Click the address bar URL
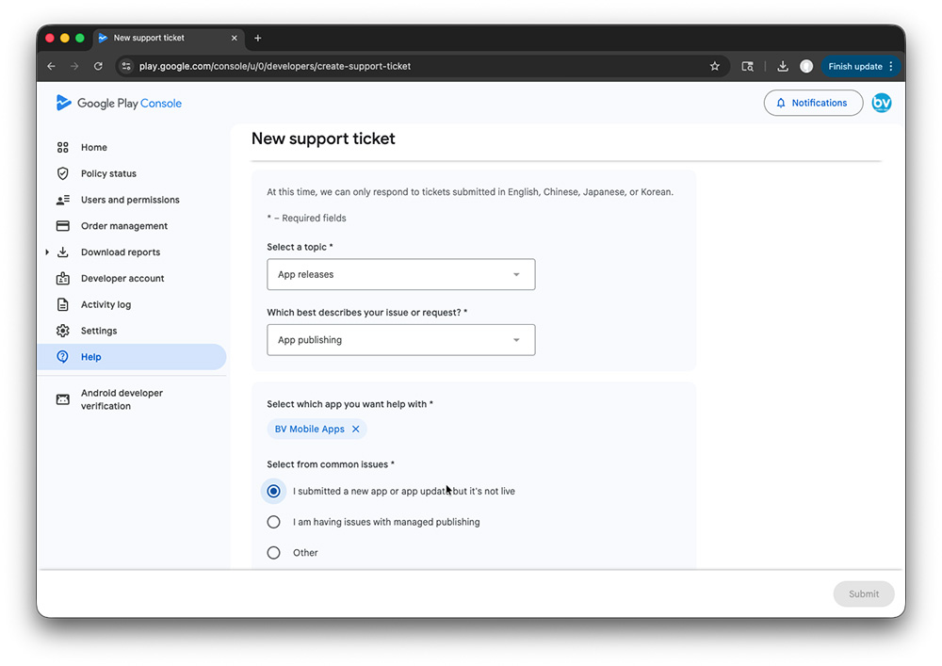The width and height of the screenshot is (942, 666). click(275, 66)
